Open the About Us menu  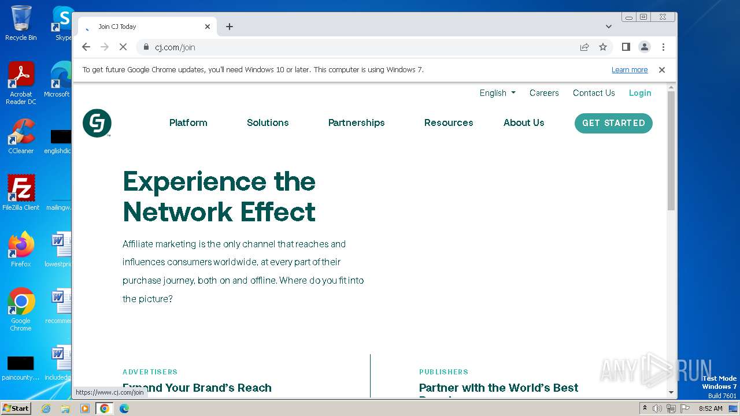click(524, 122)
